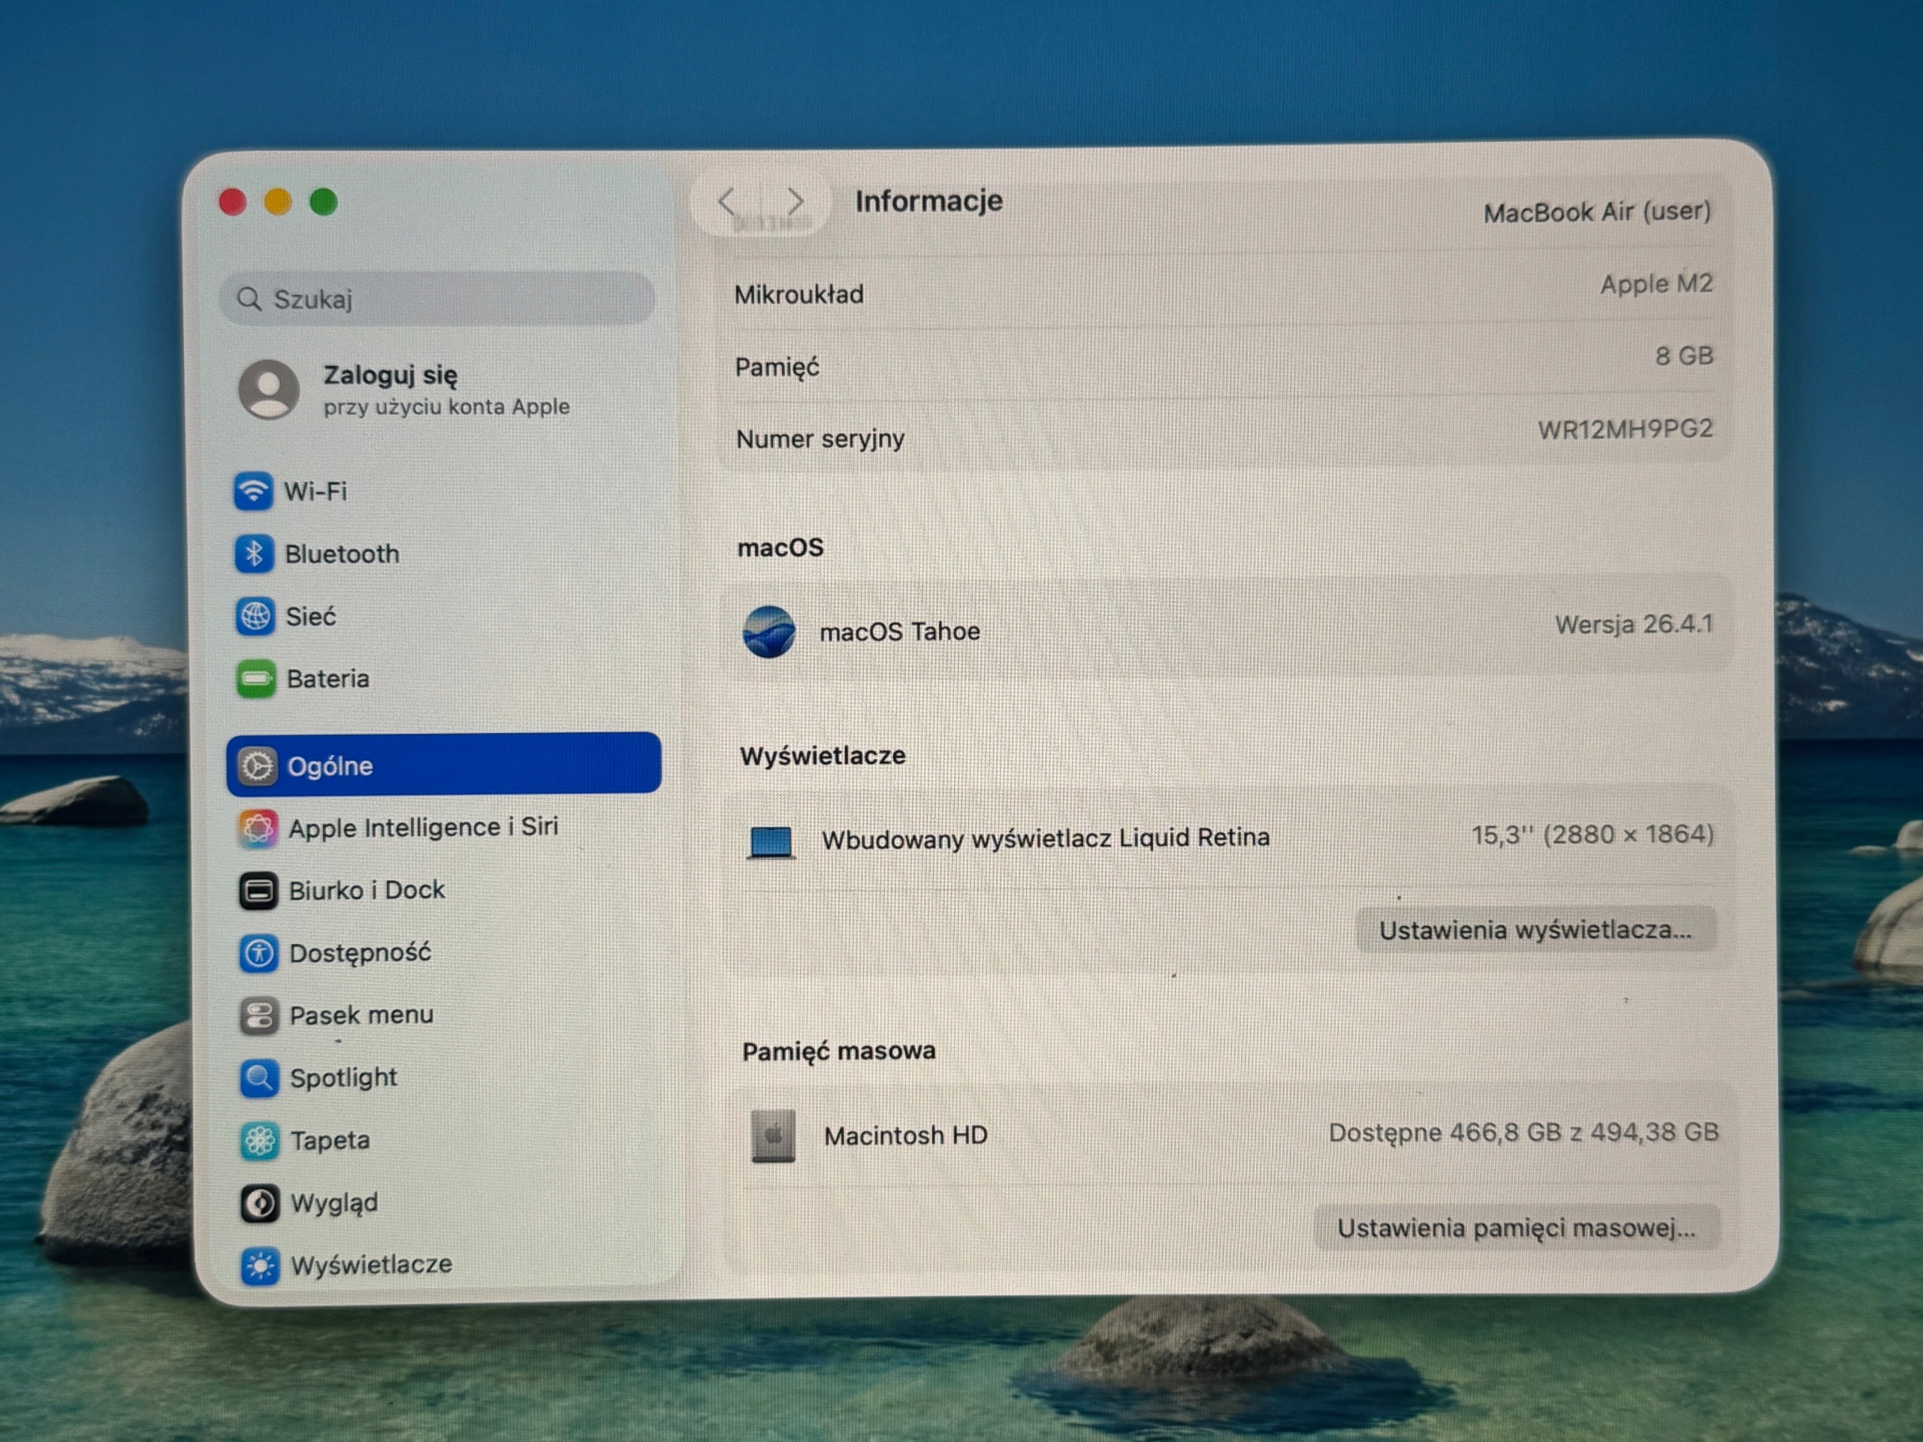1923x1442 pixels.
Task: Select Pasek menu in the sidebar
Action: click(446, 1015)
